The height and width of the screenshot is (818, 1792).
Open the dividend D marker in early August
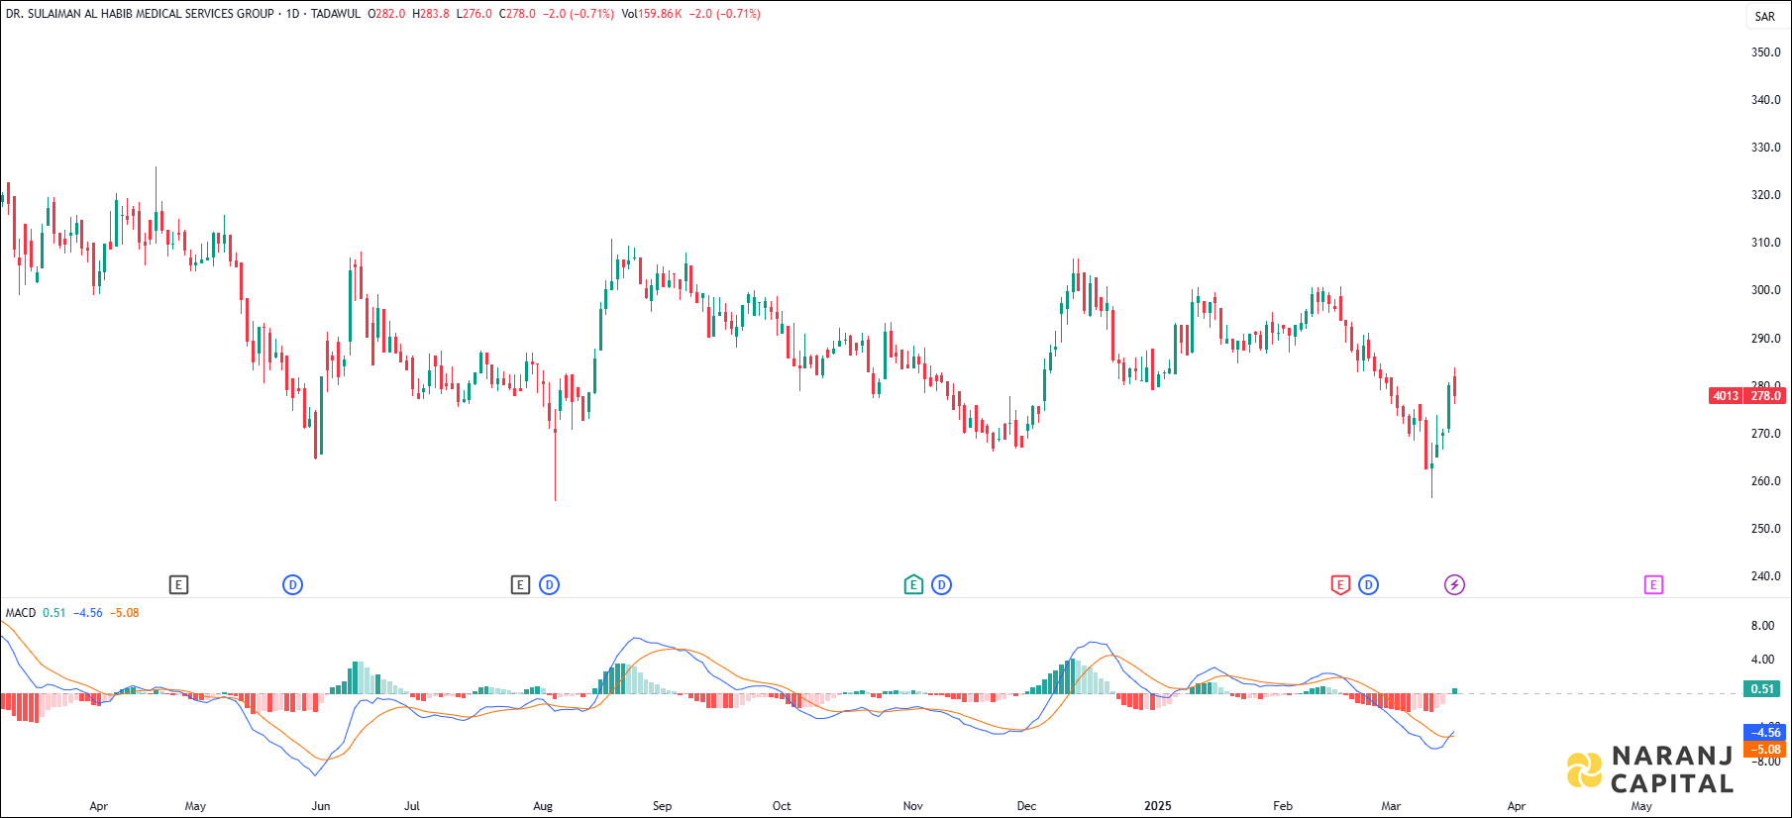549,585
